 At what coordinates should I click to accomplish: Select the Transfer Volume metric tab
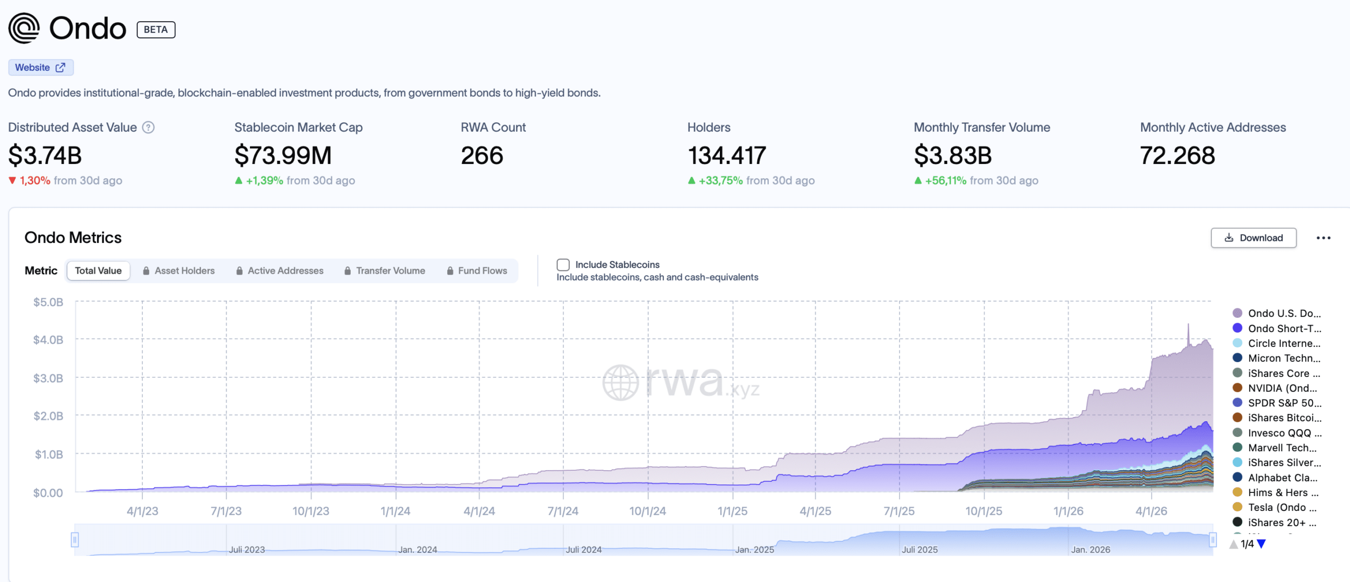coord(384,271)
